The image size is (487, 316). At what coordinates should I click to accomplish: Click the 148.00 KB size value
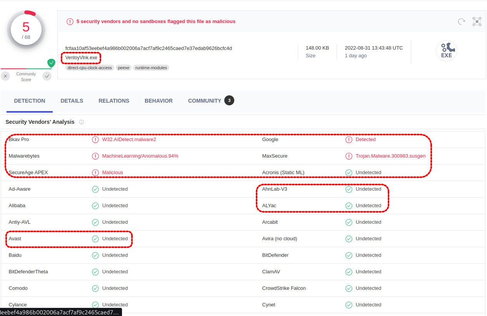click(317, 48)
